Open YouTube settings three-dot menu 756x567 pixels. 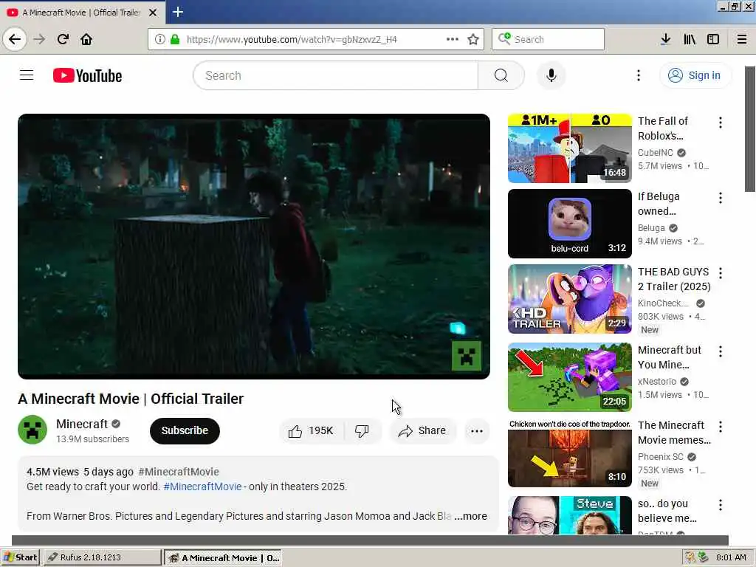click(x=639, y=75)
